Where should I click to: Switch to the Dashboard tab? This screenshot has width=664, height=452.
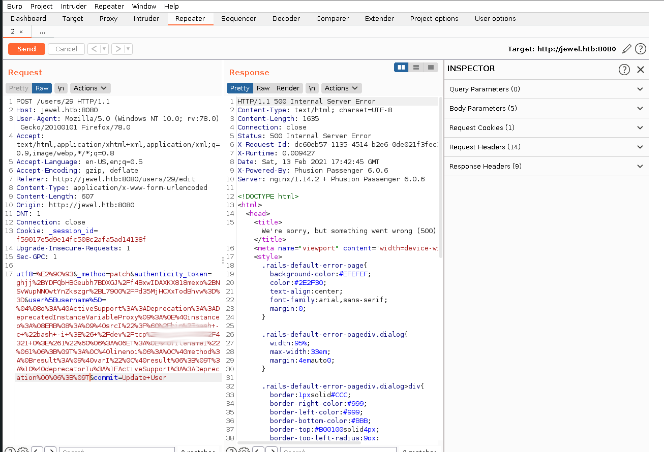28,18
